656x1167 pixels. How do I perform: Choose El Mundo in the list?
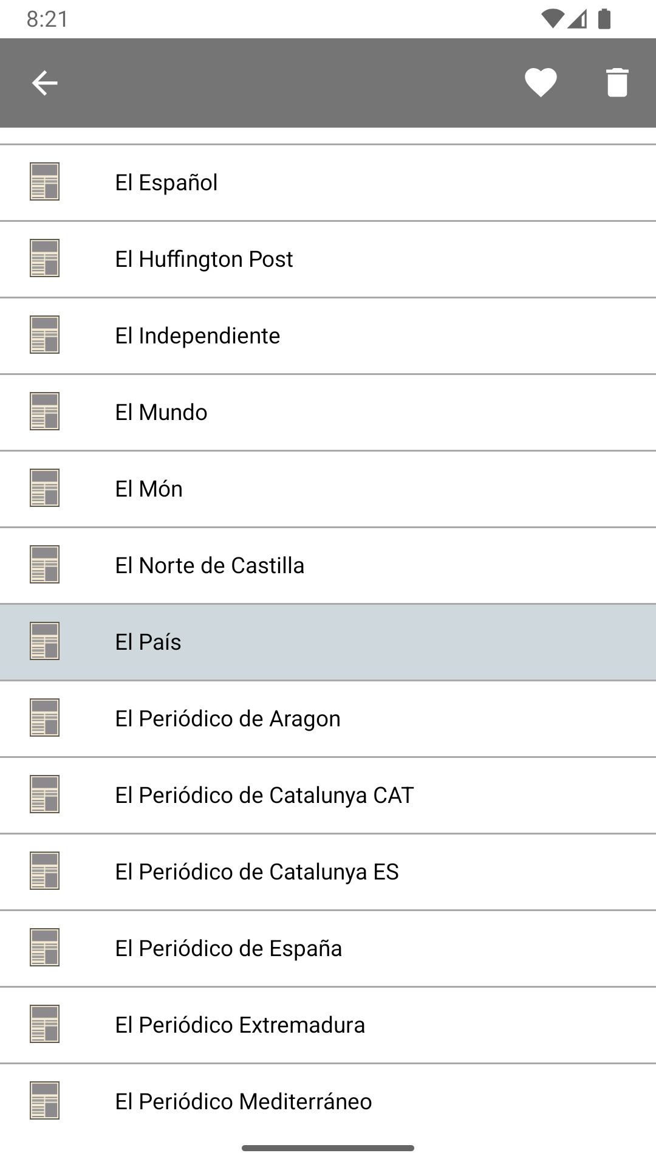161,412
